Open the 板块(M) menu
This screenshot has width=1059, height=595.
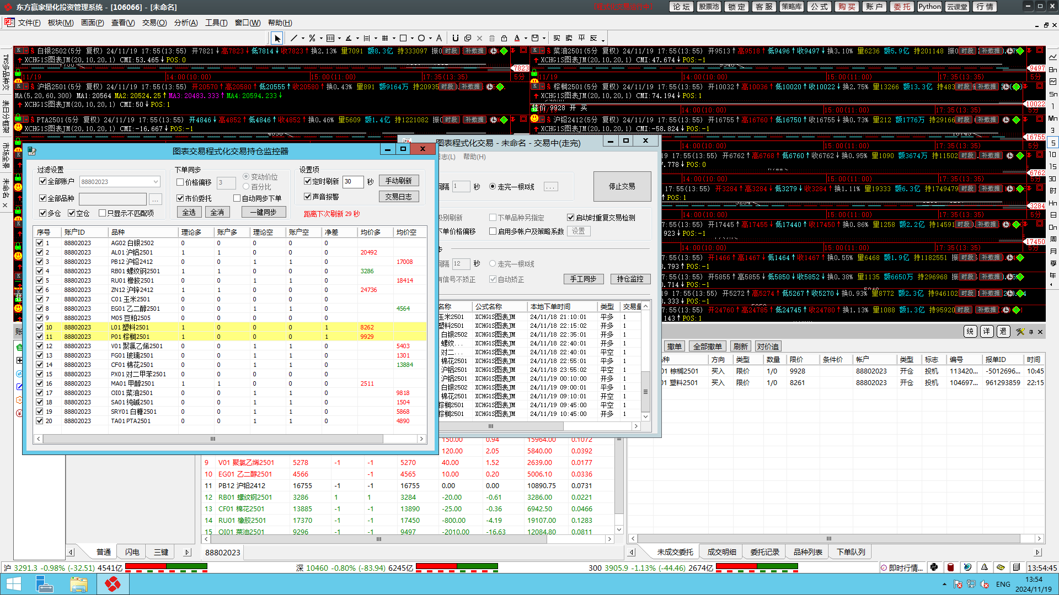point(61,23)
